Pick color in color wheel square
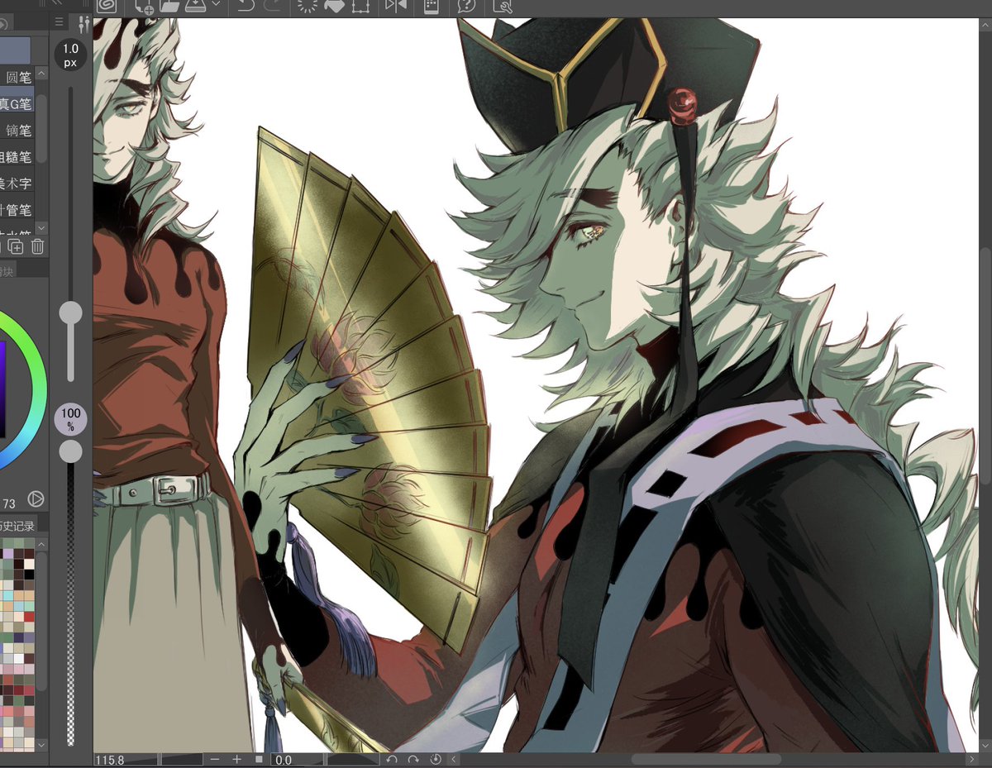 click(3, 389)
